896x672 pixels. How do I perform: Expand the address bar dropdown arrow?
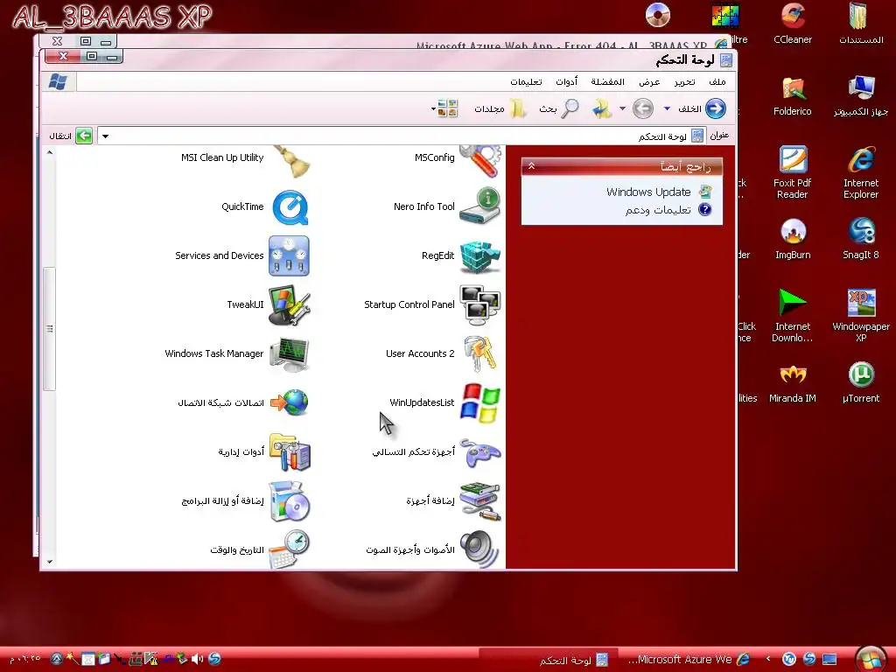point(105,136)
